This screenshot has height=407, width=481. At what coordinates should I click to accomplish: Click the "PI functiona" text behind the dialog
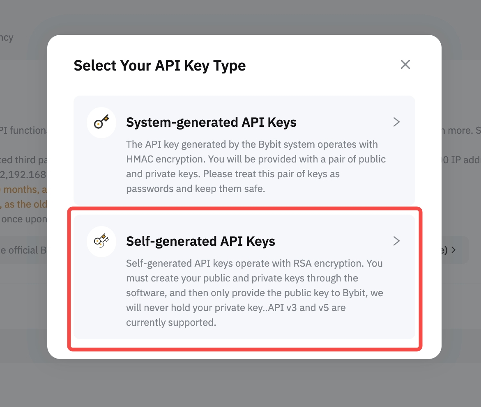click(24, 130)
